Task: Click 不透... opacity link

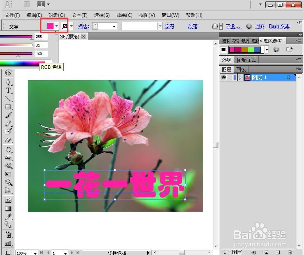Action: (234, 26)
